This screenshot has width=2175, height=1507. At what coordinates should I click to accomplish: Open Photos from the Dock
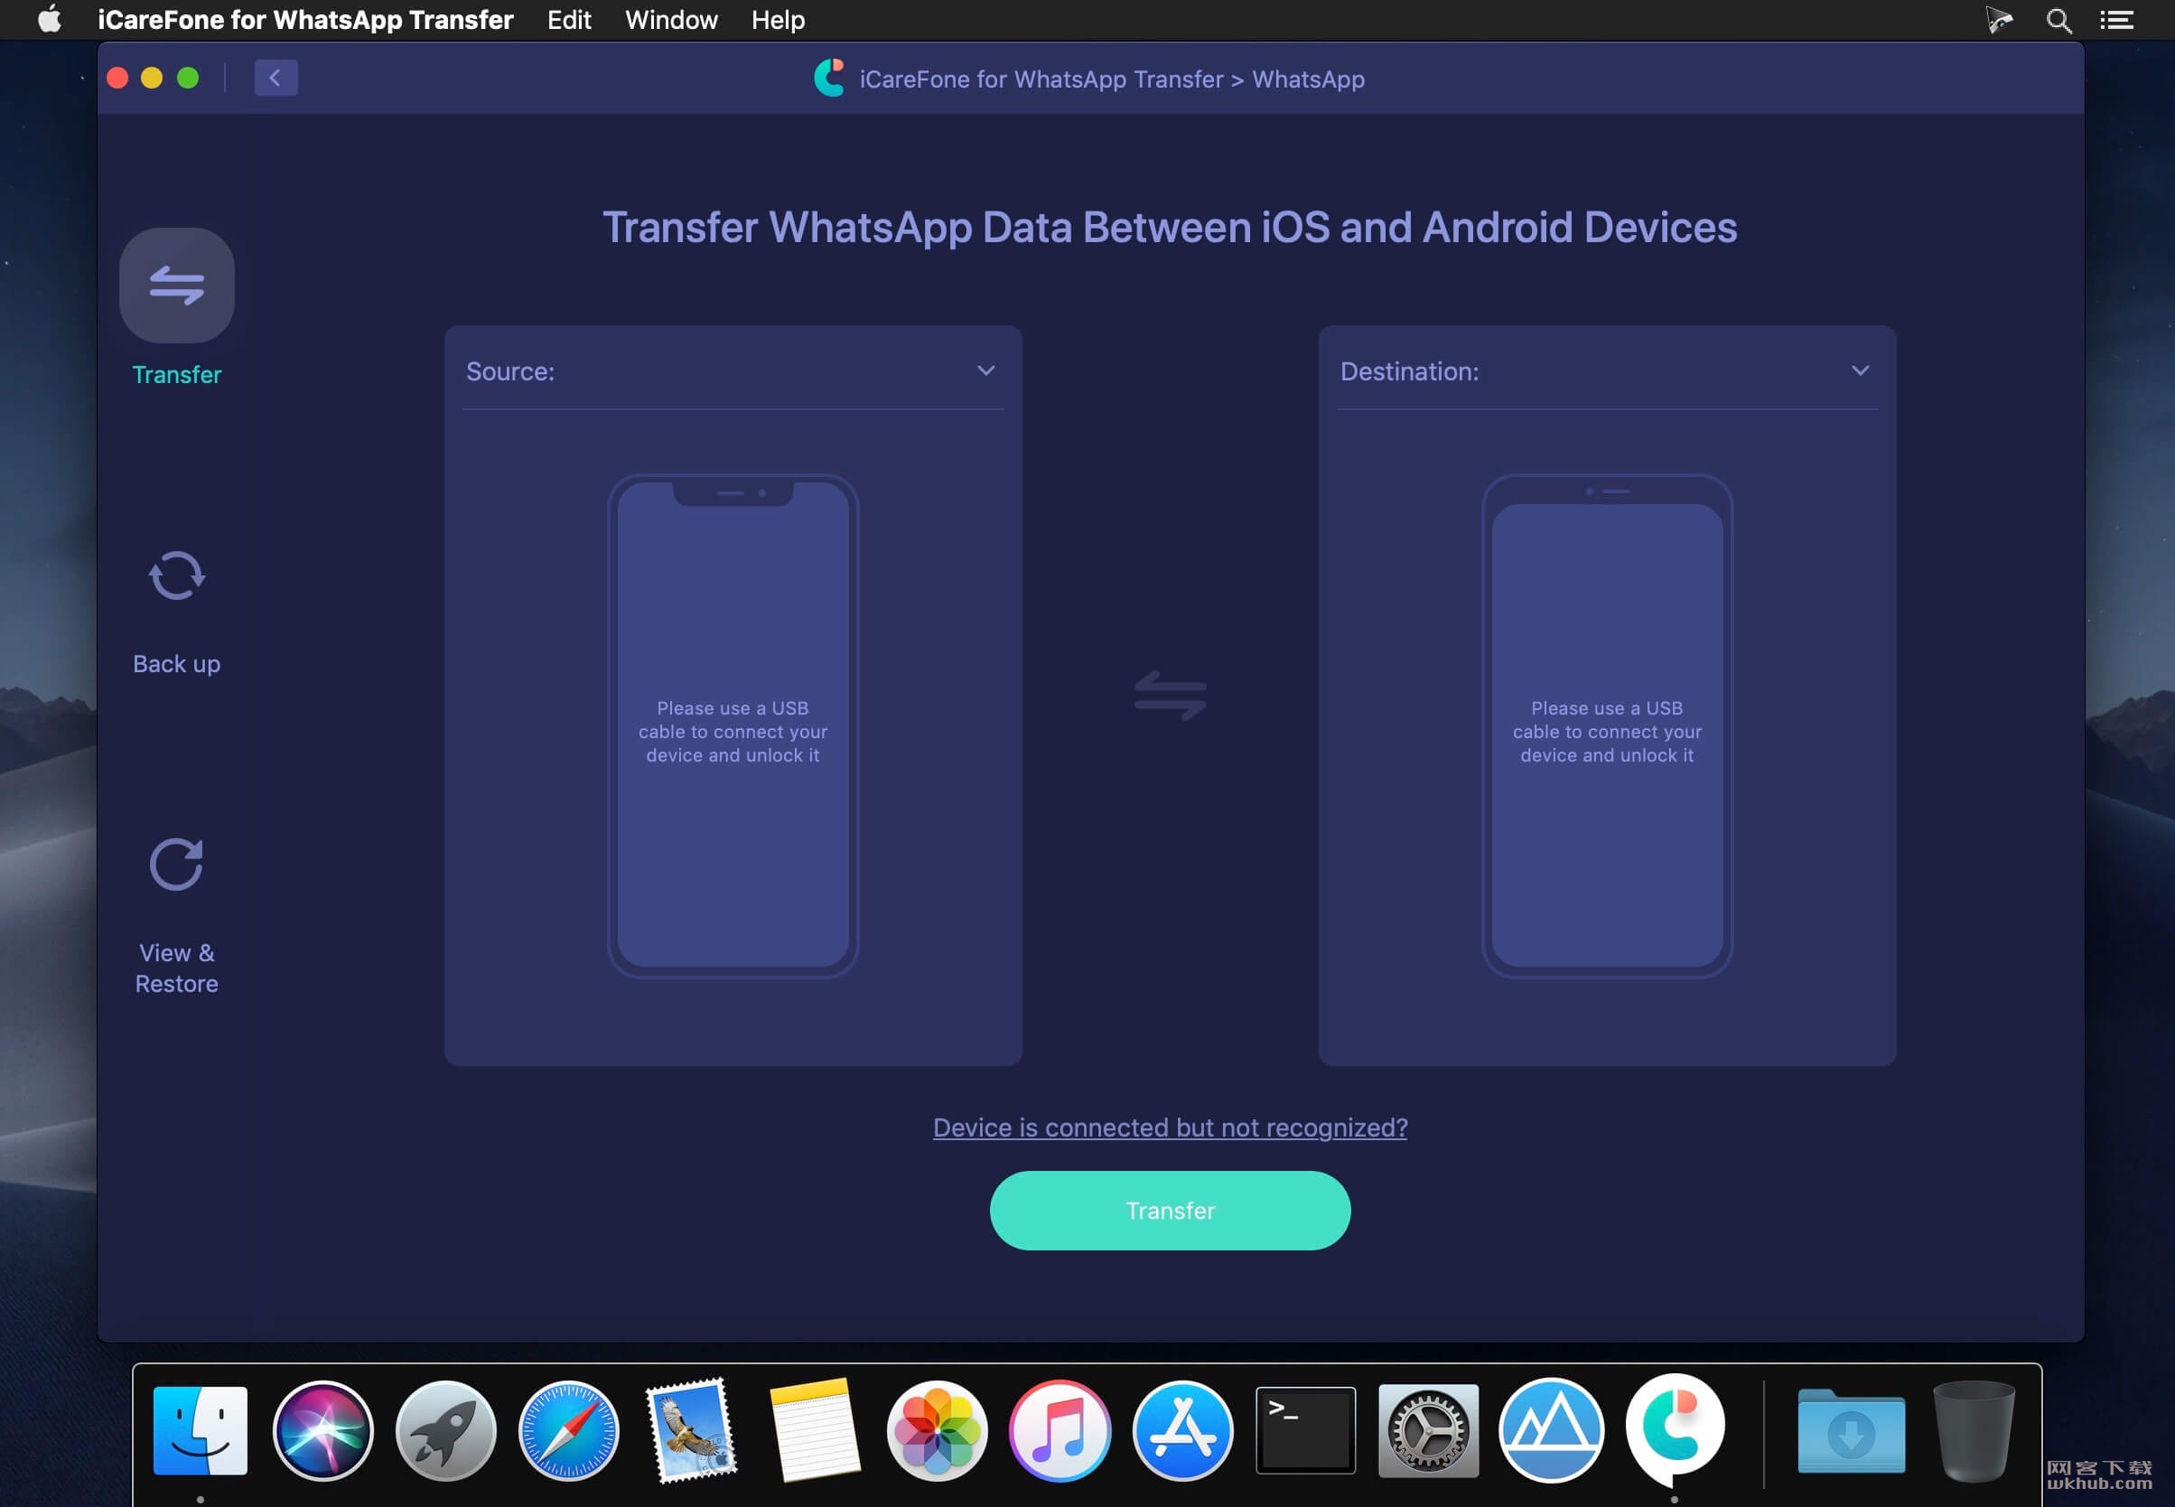click(x=938, y=1430)
